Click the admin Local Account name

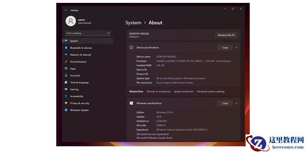(84, 21)
